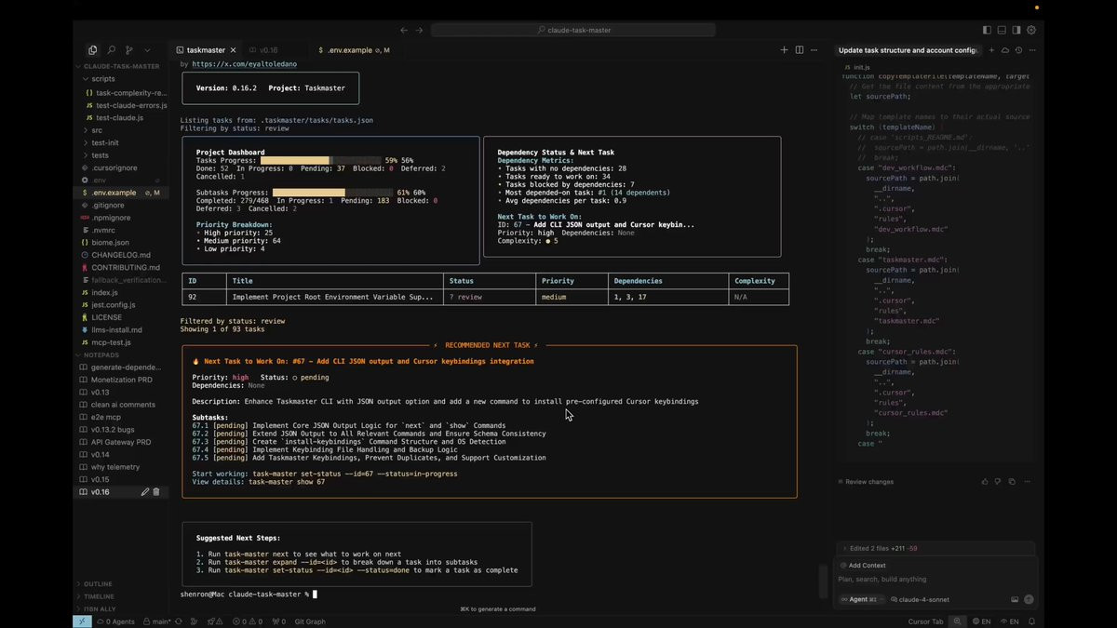Expand the activity bar overflow chevron

147,50
